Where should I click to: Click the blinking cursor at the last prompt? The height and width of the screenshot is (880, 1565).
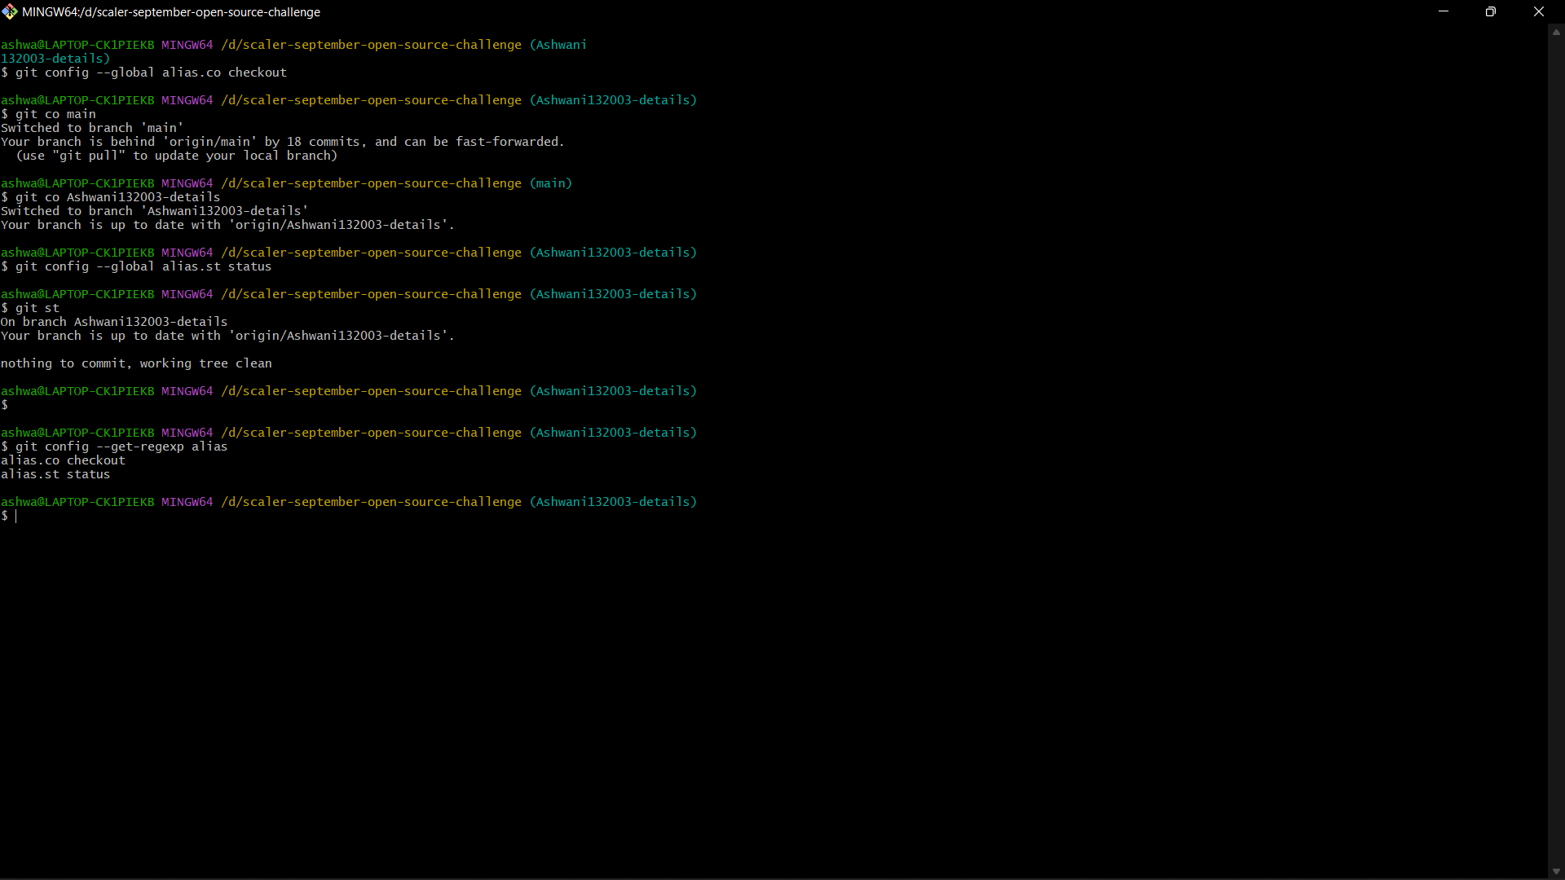pyautogui.click(x=18, y=515)
